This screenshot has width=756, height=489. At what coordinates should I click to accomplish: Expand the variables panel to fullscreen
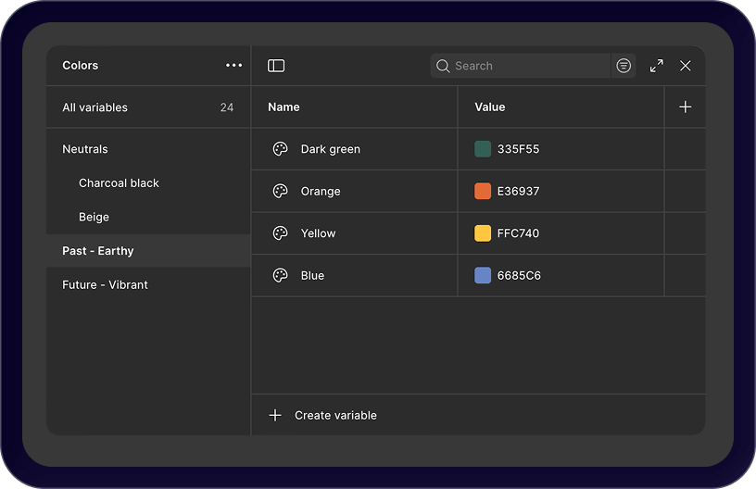click(657, 66)
